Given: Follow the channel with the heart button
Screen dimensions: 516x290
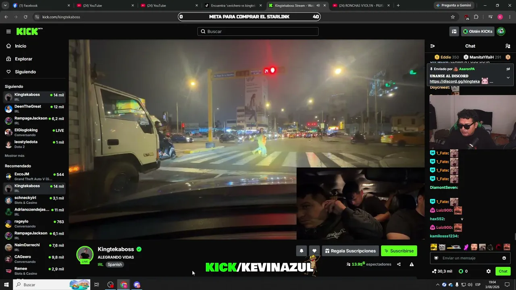Looking at the screenshot, I should [314, 251].
